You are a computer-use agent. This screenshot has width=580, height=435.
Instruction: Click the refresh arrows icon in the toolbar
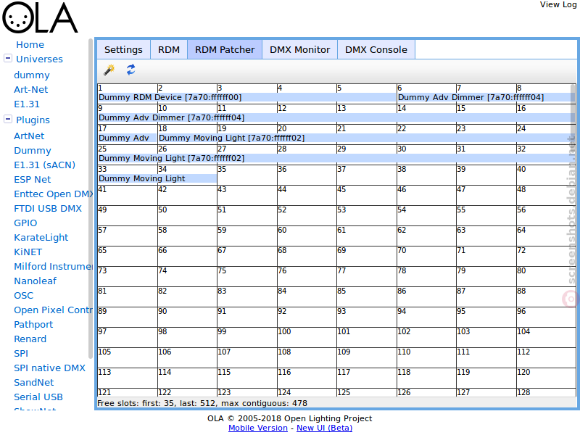(131, 70)
